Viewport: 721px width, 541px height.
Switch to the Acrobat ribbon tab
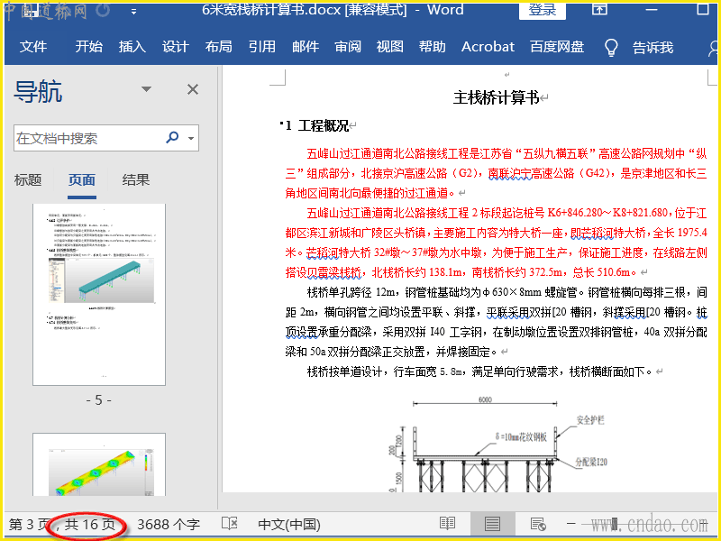coord(488,47)
